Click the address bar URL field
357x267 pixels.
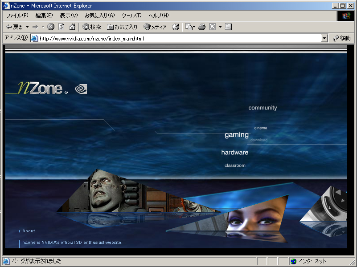point(178,39)
